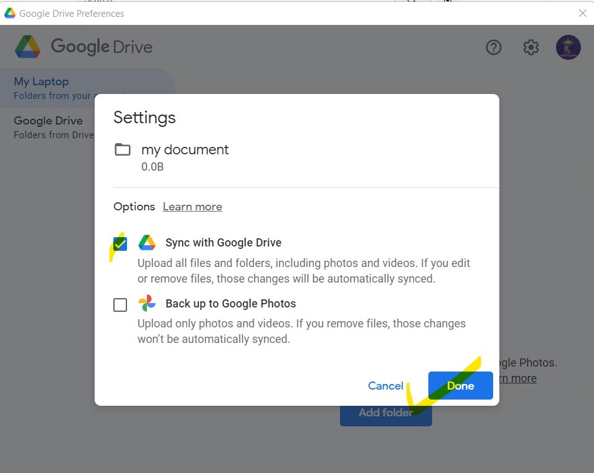Close the Google Drive Preferences window
Viewport: 594px width, 473px height.
(x=583, y=13)
